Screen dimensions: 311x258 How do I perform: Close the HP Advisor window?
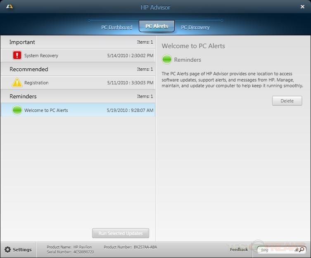[x=302, y=7]
